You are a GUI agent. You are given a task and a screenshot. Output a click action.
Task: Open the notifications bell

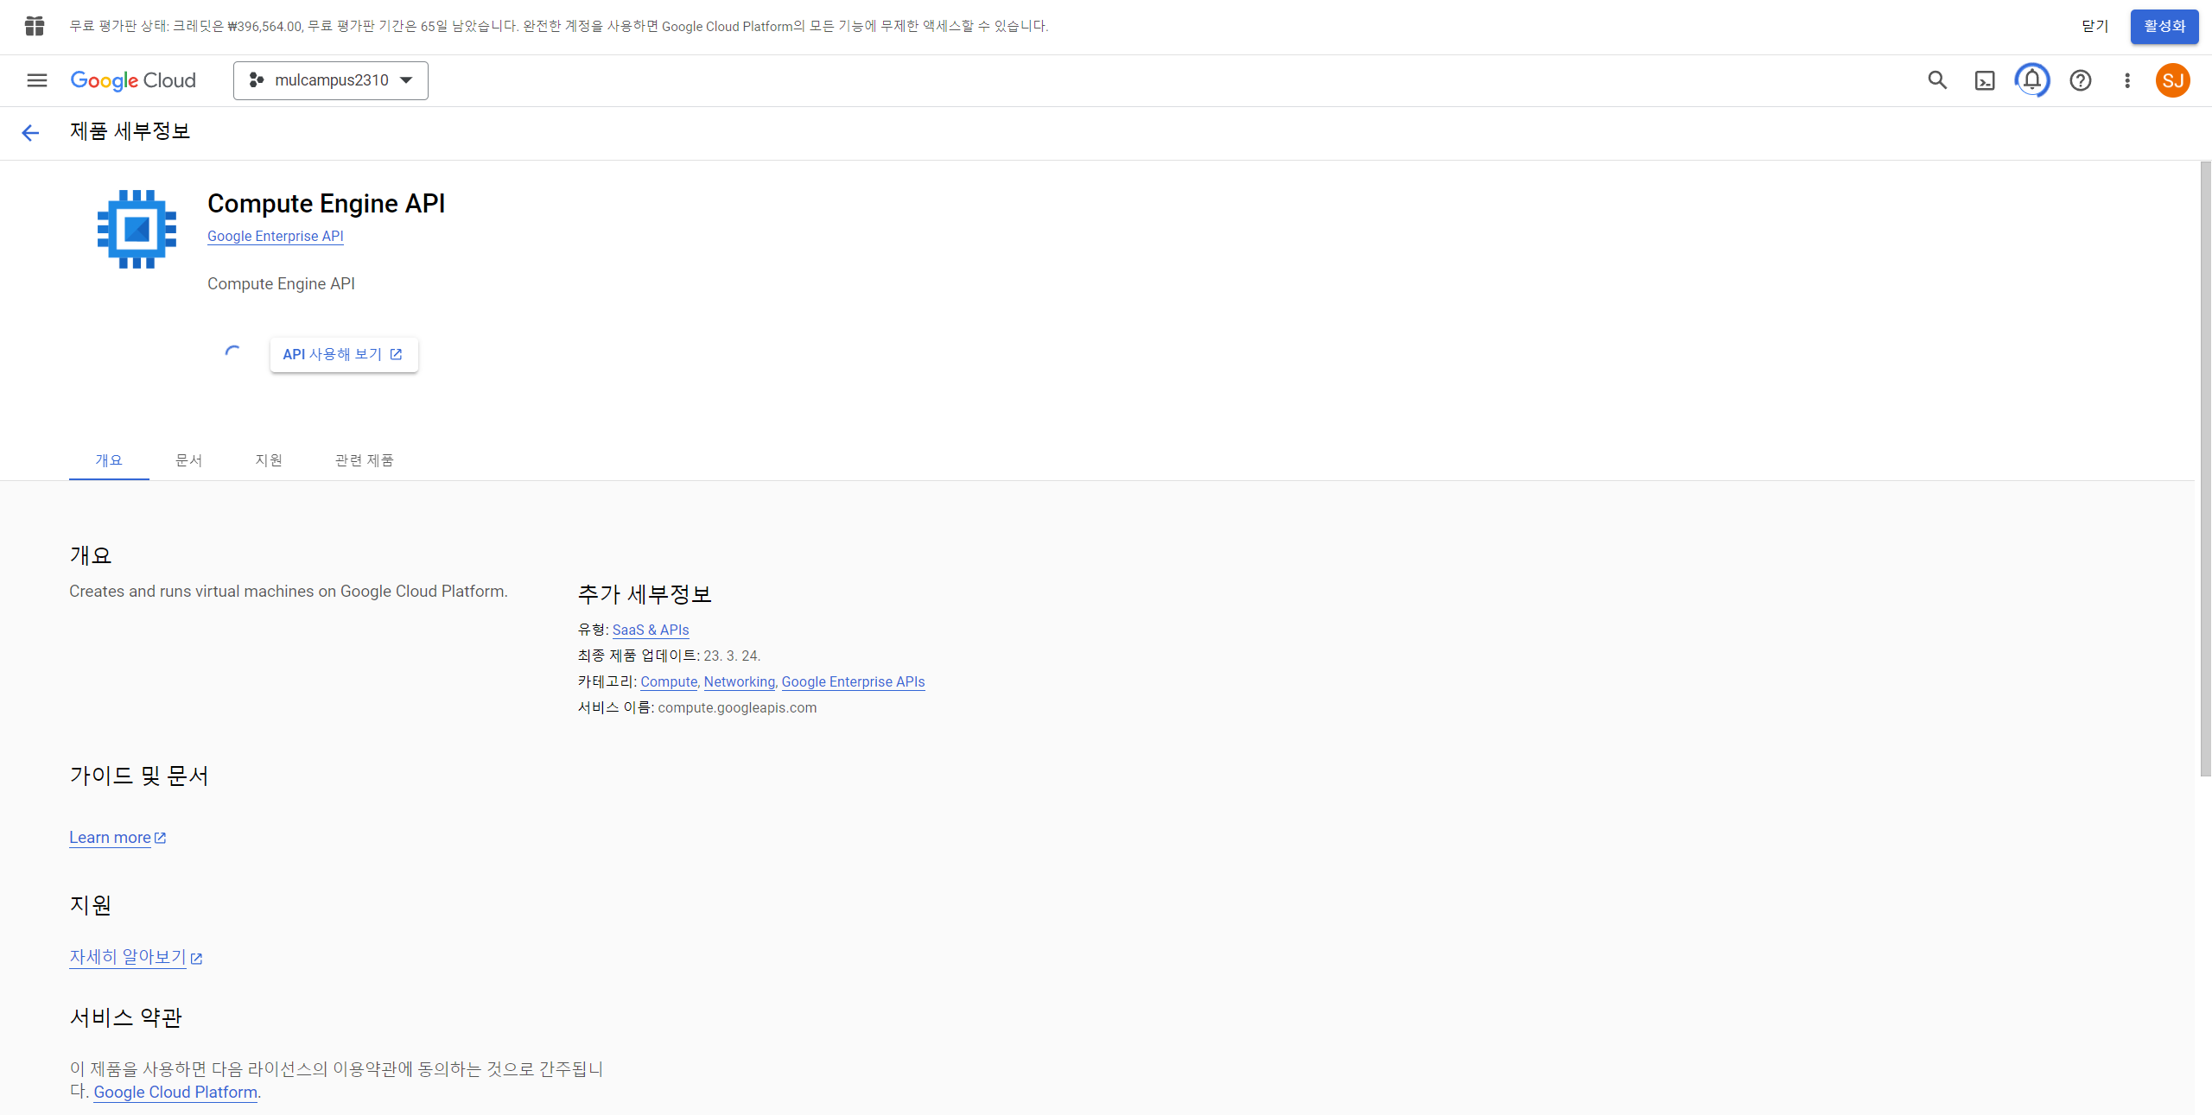point(2032,80)
